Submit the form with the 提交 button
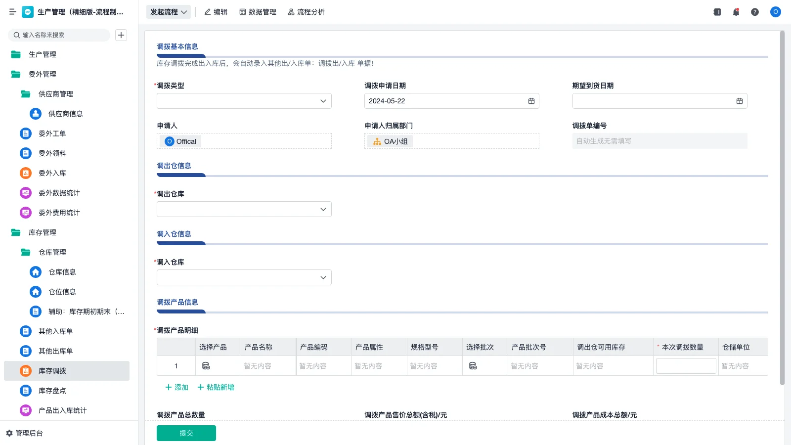The width and height of the screenshot is (791, 445). pos(186,433)
